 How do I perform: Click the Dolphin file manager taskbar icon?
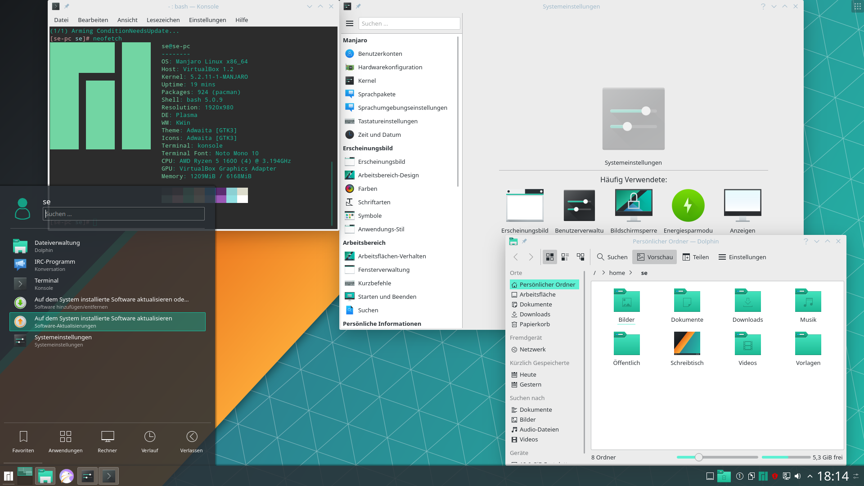pos(45,476)
